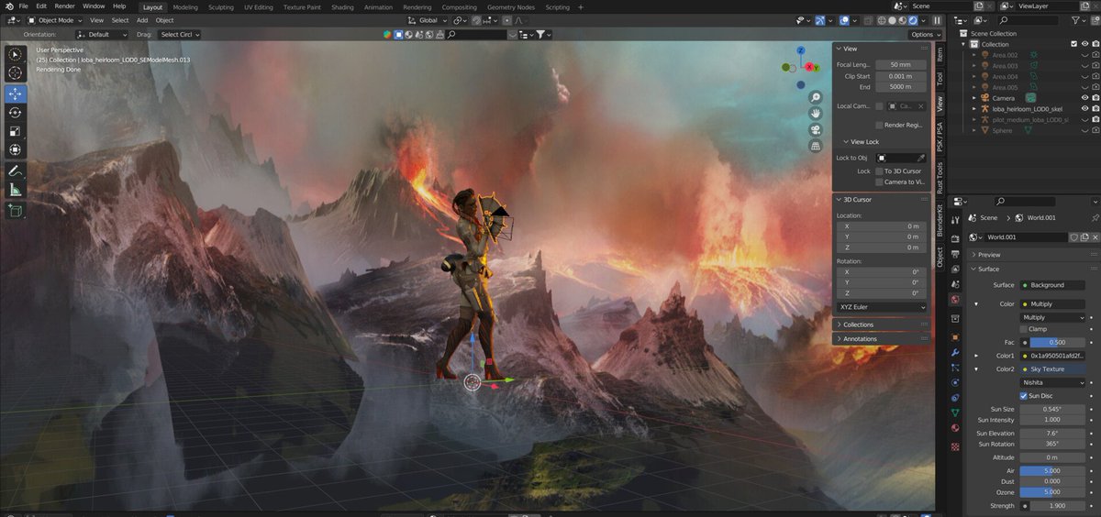Open the World properties tab icon
Viewport: 1101px width, 517px height.
tap(955, 300)
